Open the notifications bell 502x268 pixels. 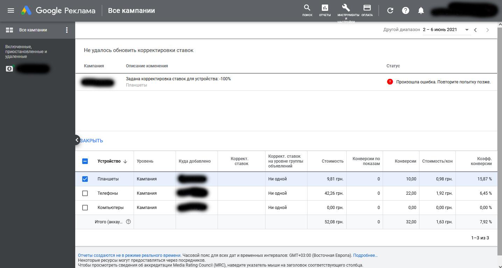[421, 10]
